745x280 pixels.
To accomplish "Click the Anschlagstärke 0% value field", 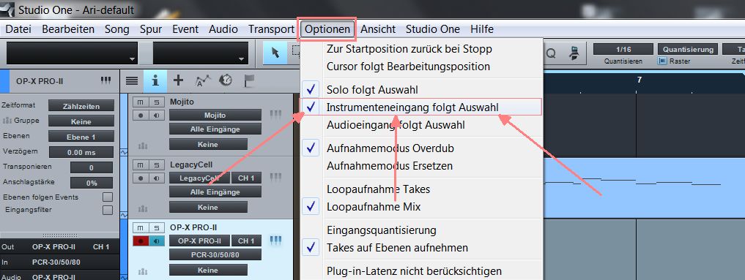I will (x=92, y=183).
